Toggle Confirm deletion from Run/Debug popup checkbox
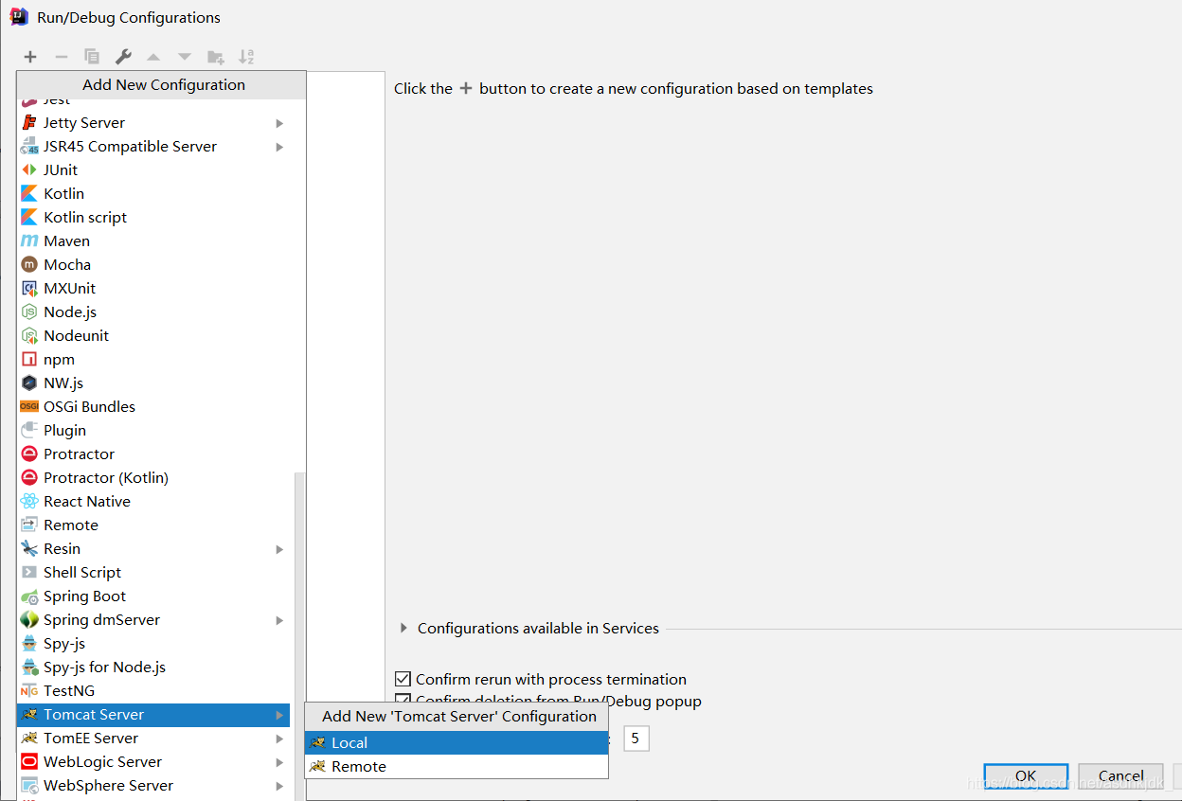Viewport: 1182px width, 801px height. [x=403, y=700]
